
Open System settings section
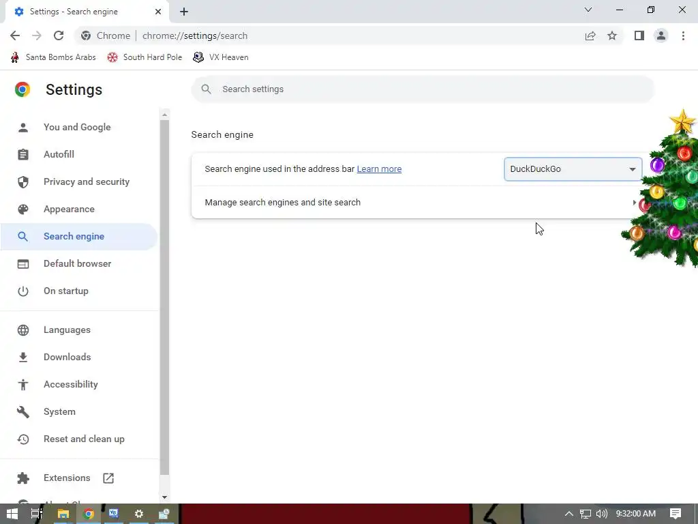tap(79, 411)
